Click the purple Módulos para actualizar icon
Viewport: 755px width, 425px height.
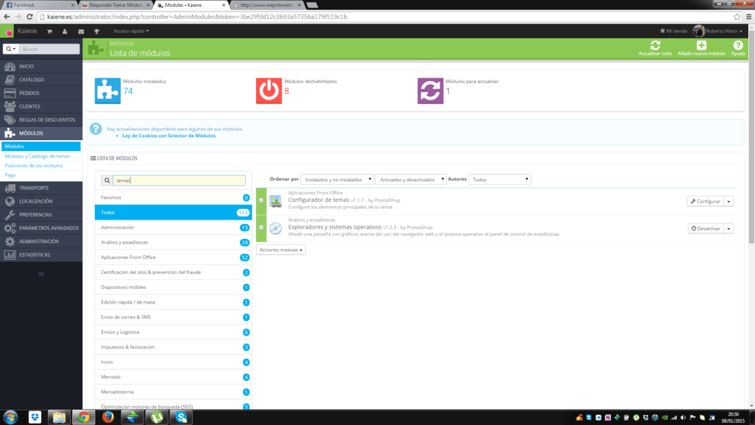coord(430,91)
